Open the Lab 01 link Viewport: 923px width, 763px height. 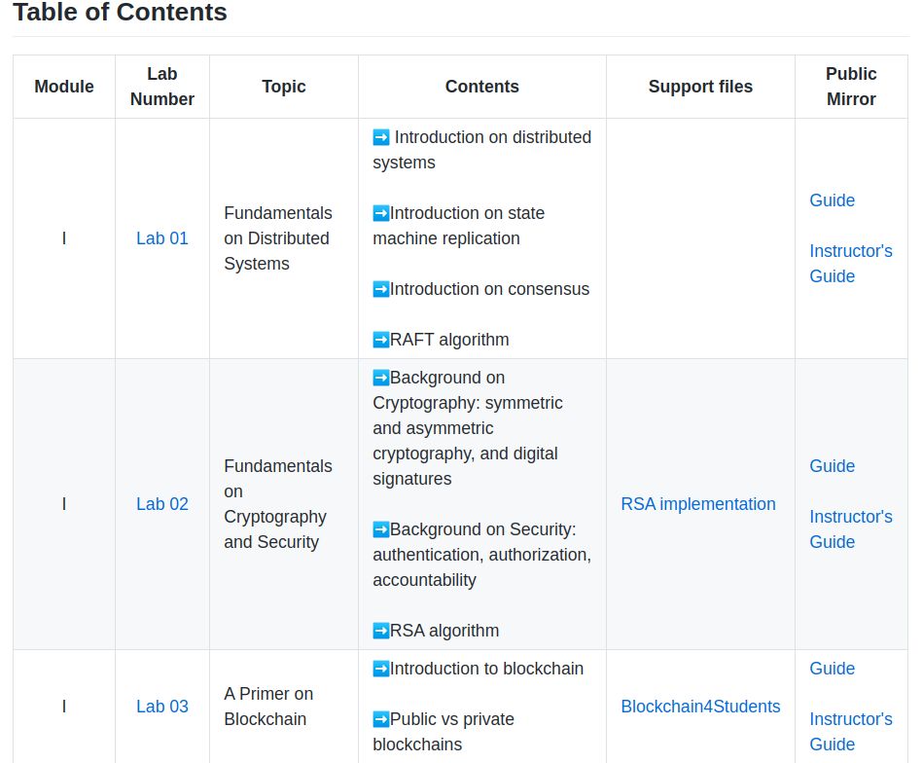point(161,238)
